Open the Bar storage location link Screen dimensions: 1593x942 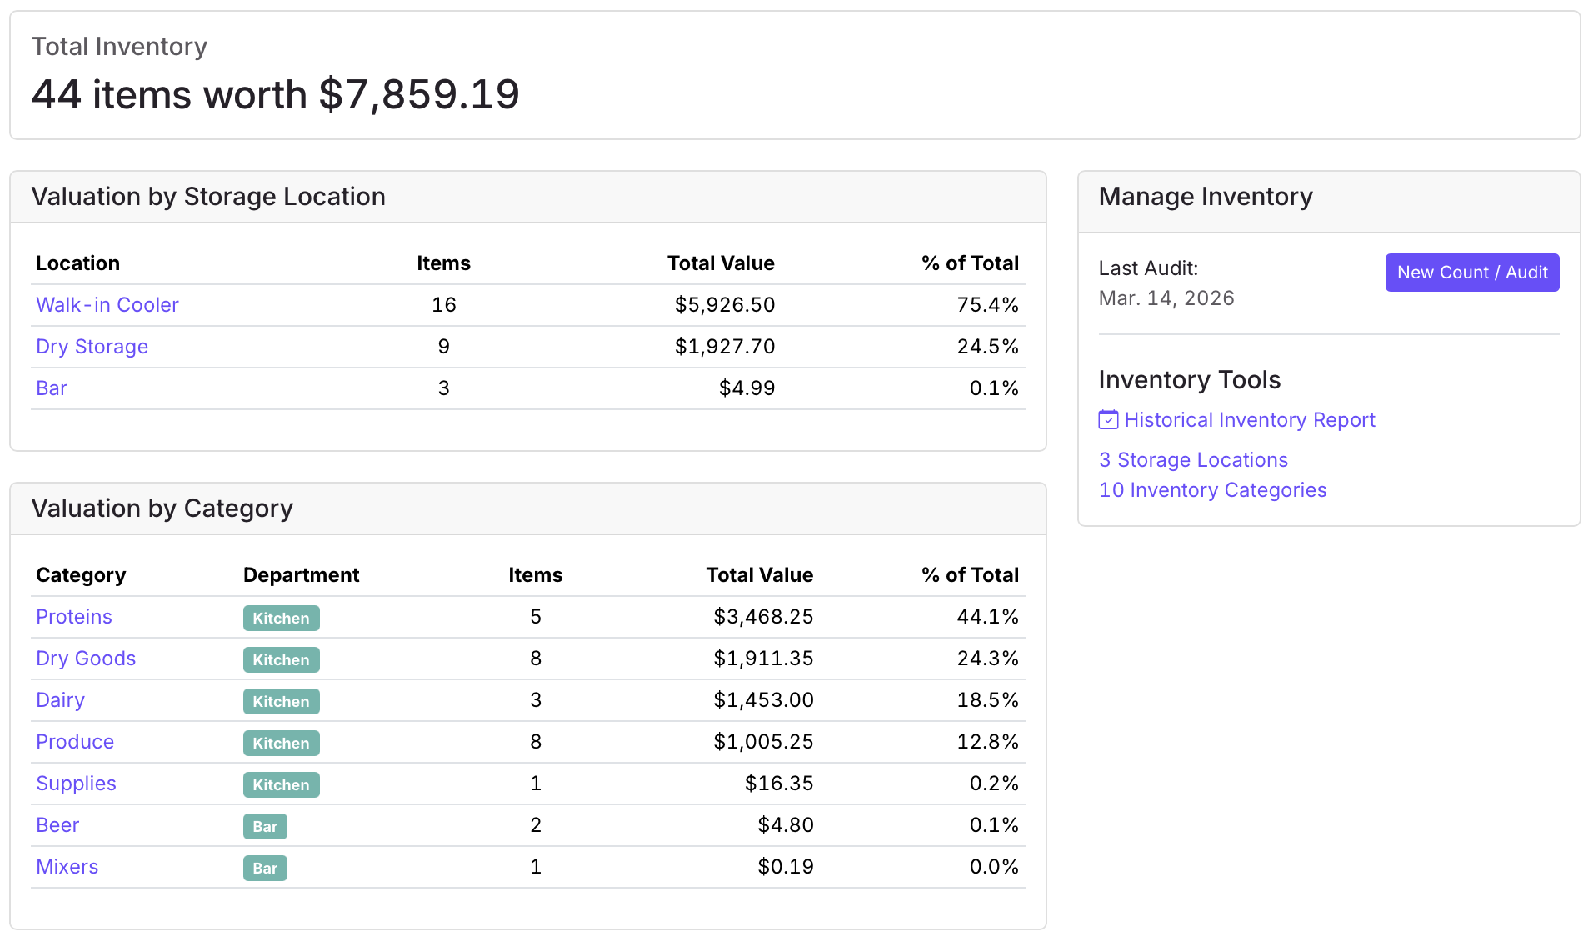coord(52,388)
